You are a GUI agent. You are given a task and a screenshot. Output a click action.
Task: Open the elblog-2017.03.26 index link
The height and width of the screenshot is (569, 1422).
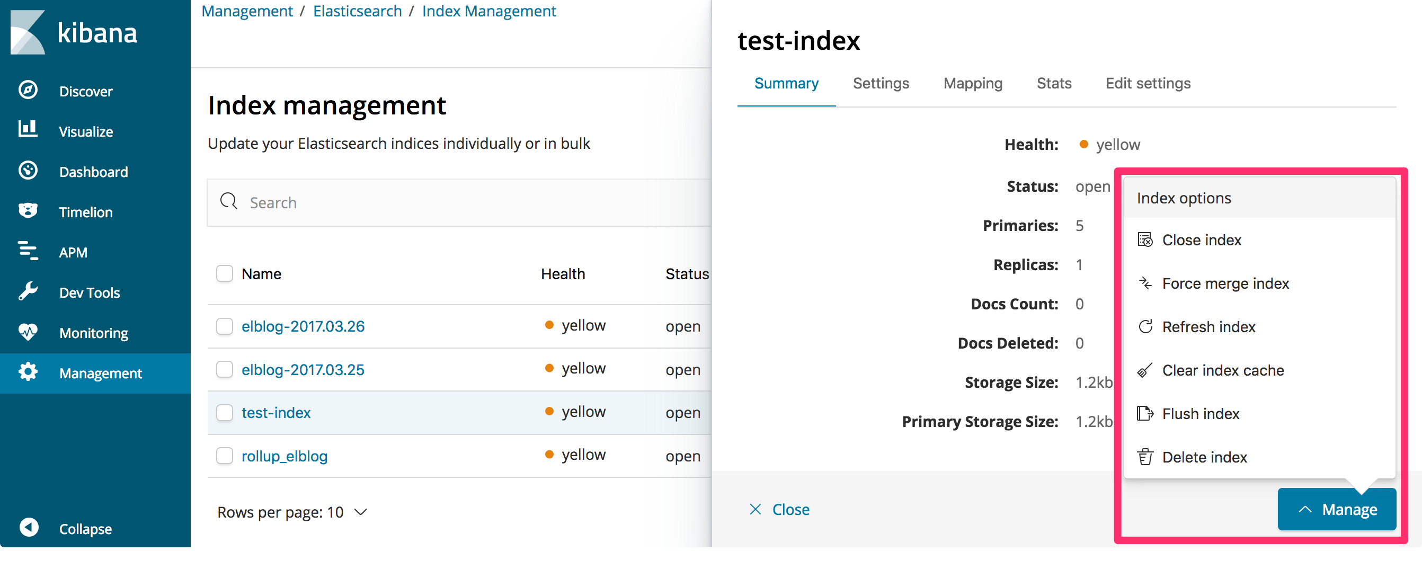pos(303,326)
